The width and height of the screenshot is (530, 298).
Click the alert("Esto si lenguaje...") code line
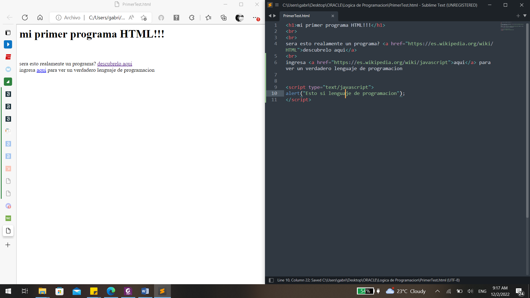345,93
